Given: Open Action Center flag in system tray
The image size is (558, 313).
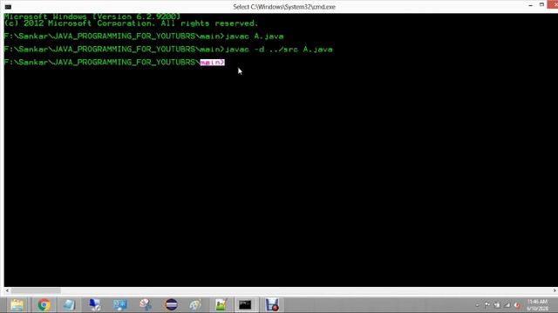Looking at the screenshot, I should coord(487,305).
